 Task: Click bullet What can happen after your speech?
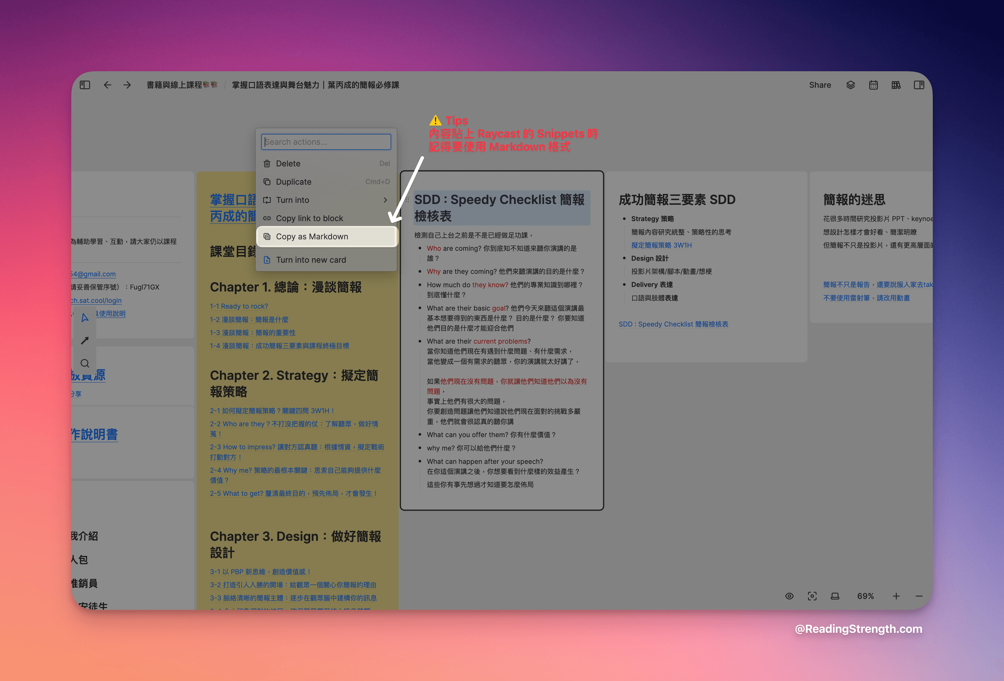tap(485, 462)
